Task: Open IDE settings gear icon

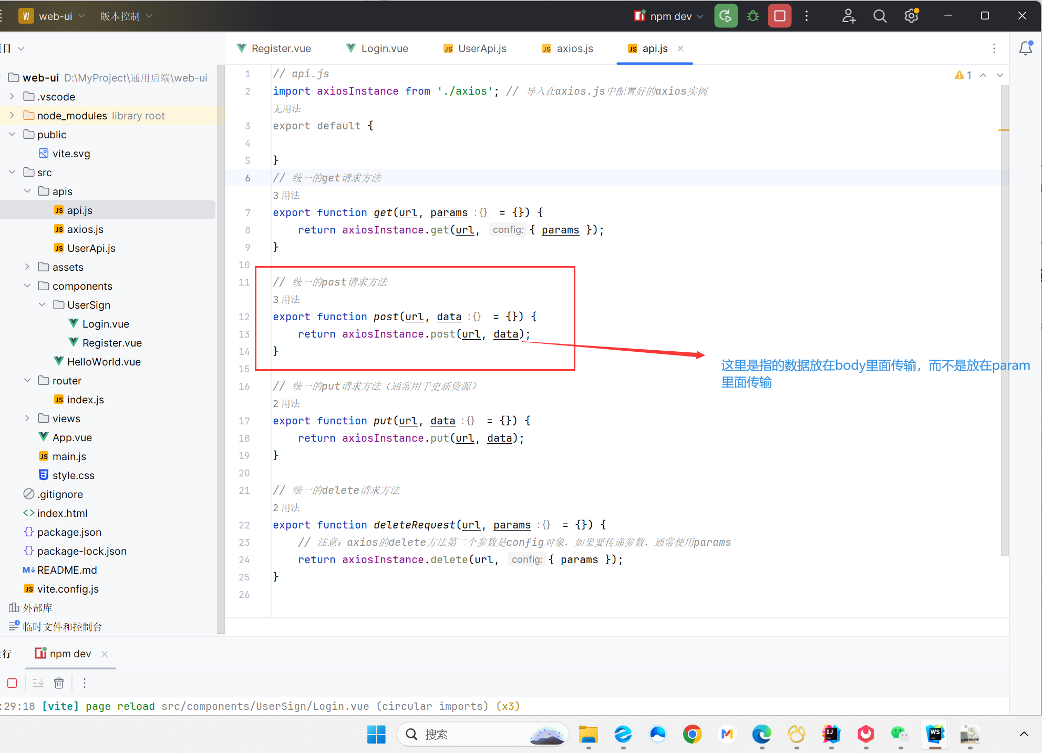Action: (912, 16)
